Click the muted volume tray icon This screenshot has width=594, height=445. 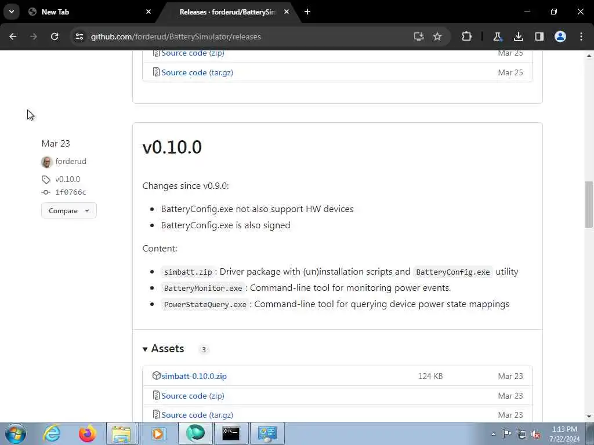click(x=535, y=434)
